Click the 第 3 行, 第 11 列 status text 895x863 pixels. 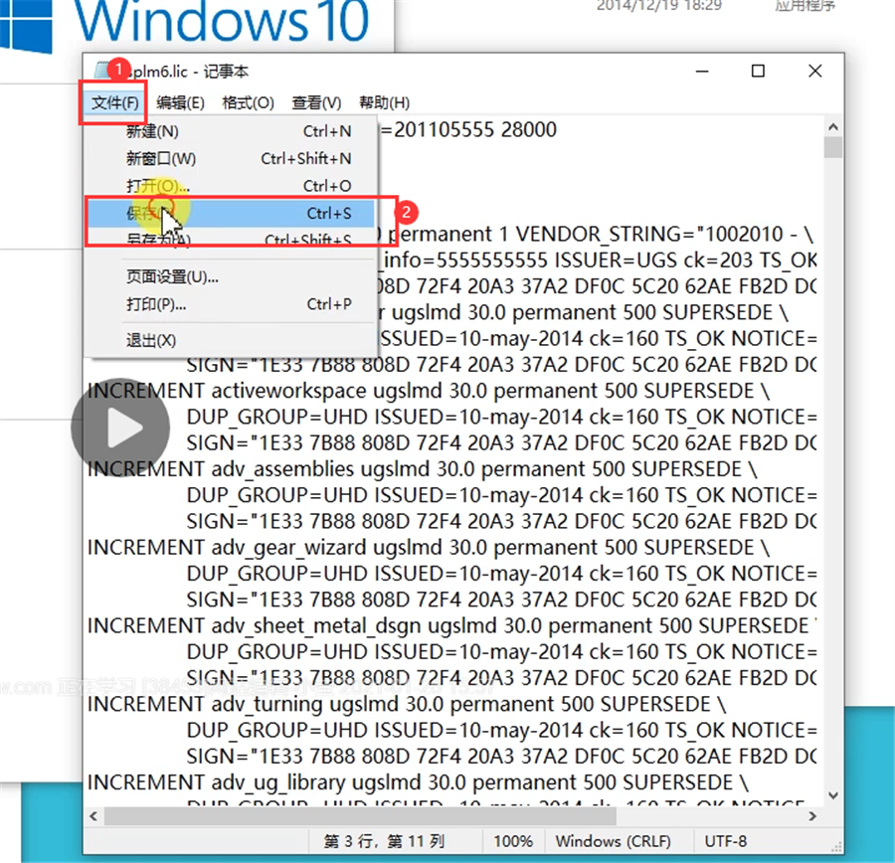coord(384,841)
